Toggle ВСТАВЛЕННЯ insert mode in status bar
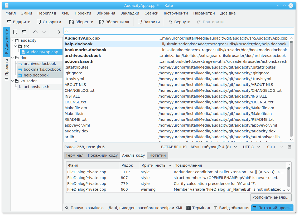The image size is (299, 216). (174, 147)
